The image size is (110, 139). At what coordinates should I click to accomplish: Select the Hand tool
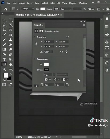tap(10, 64)
